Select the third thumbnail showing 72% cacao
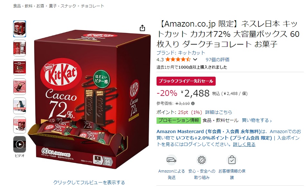Viewport: 306px width, 195px height. point(20,67)
